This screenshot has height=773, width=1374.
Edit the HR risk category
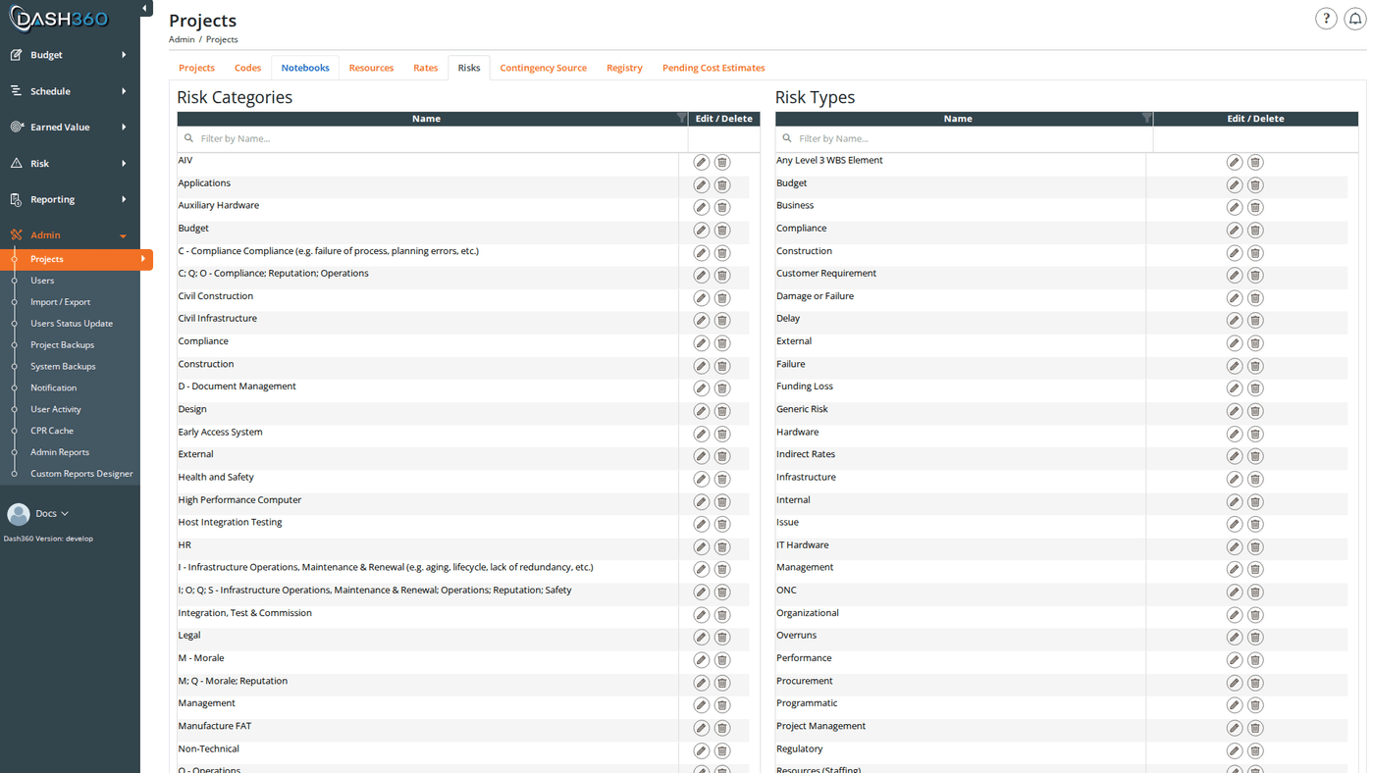pyautogui.click(x=701, y=546)
